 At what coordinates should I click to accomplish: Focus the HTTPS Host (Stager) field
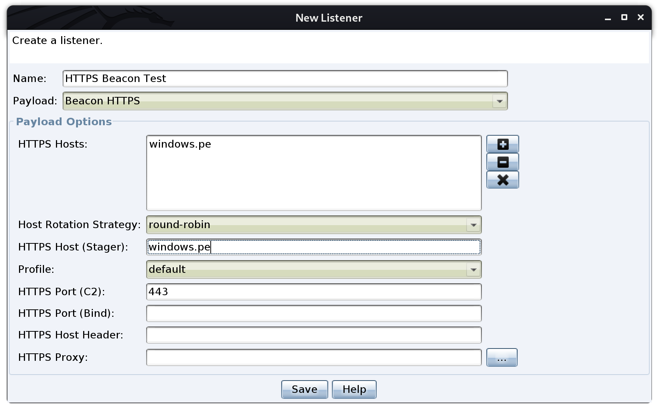[314, 247]
